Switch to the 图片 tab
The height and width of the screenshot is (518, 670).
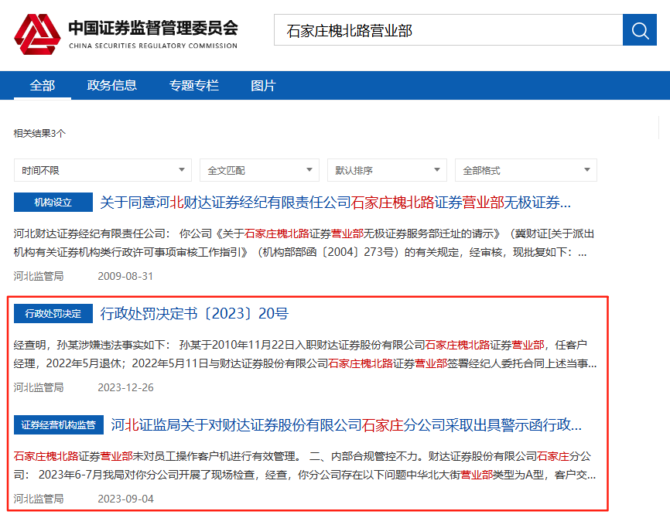tap(263, 85)
